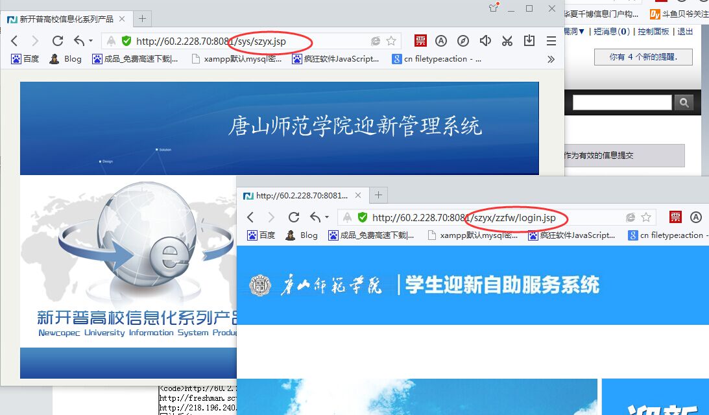Click back arrow in the szyx.jsp browser window
Viewport: 709px width, 415px height.
pos(14,41)
